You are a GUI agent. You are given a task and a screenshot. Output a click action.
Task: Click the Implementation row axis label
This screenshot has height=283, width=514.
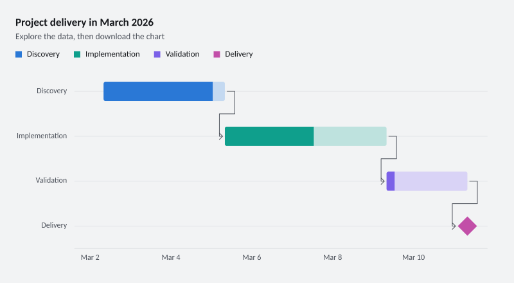coord(42,136)
